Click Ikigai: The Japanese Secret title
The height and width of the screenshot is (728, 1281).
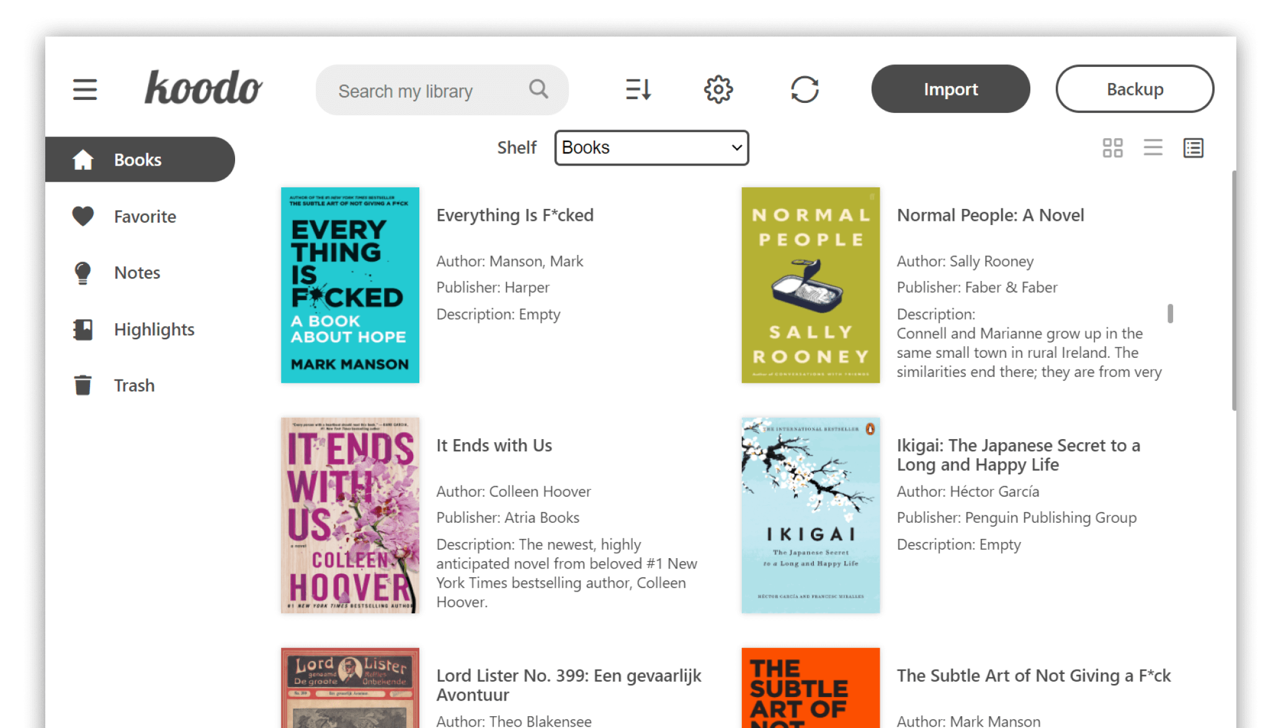click(x=1019, y=455)
